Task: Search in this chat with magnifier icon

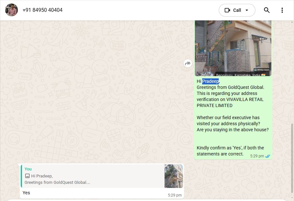Action: click(x=267, y=10)
